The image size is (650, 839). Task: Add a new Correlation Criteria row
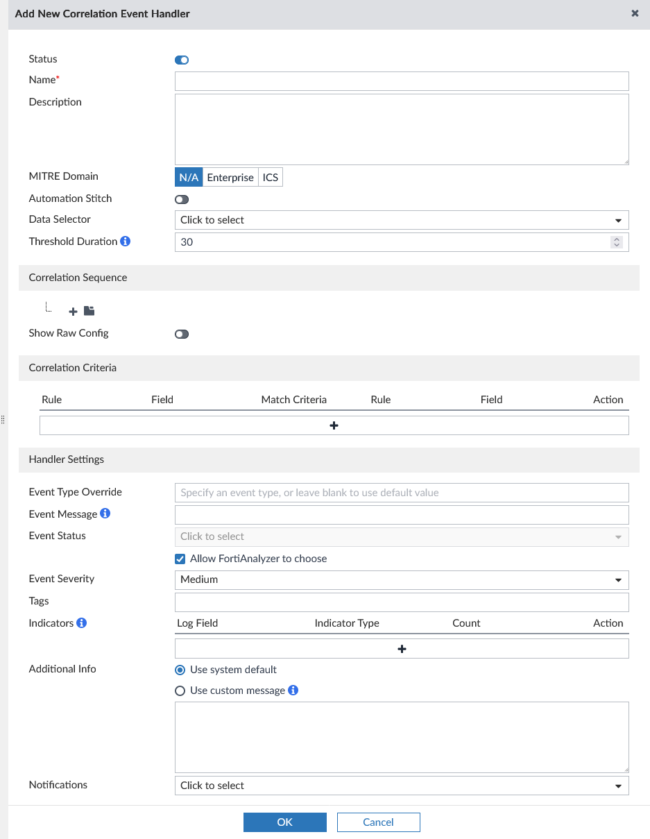[335, 425]
